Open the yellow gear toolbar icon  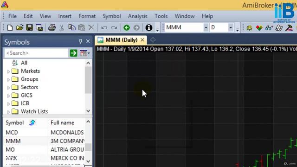pyautogui.click(x=250, y=28)
